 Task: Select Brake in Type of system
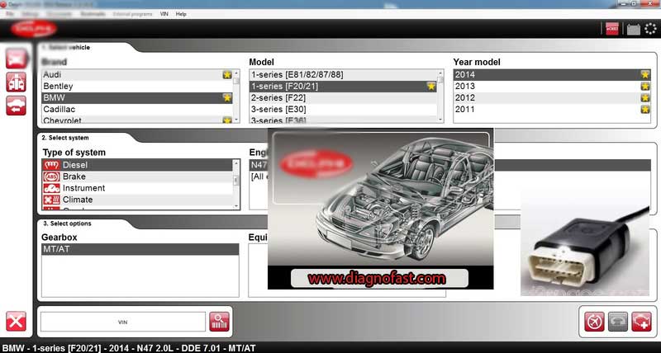(x=137, y=176)
